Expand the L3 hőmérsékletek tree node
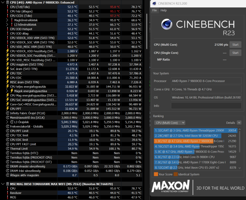Screen dimensions: 246x200 coord(7,24)
